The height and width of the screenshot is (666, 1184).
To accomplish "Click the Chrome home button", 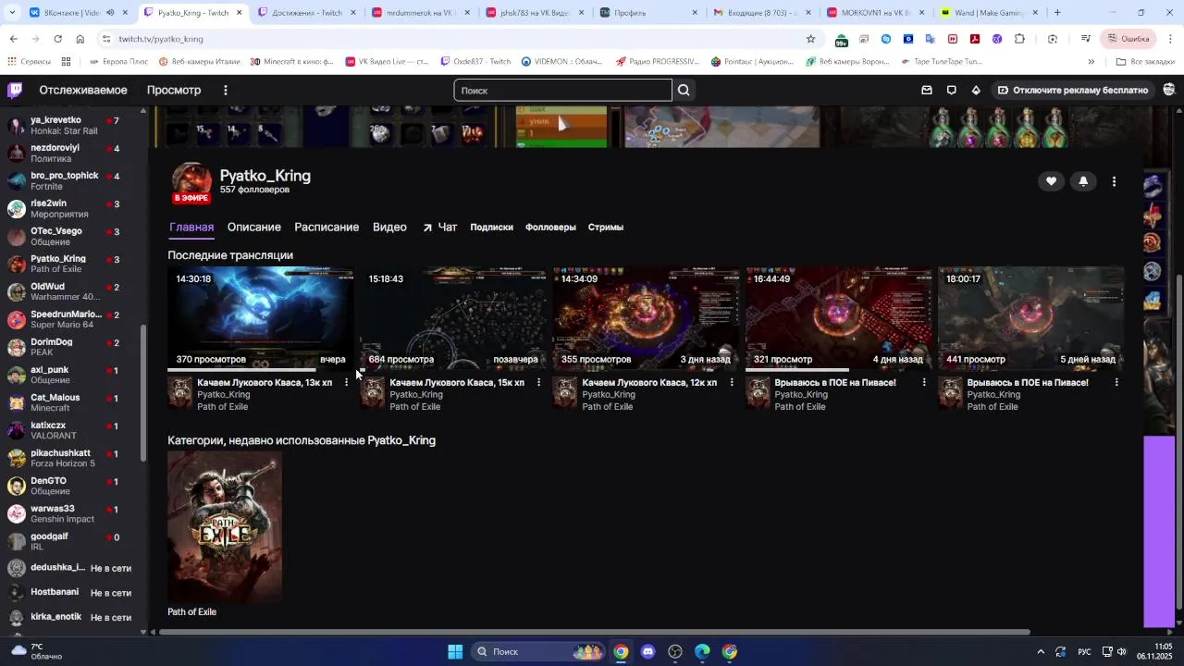I will tap(80, 39).
